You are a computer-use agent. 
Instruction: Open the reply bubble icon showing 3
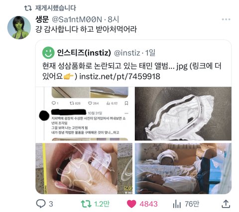41,204
